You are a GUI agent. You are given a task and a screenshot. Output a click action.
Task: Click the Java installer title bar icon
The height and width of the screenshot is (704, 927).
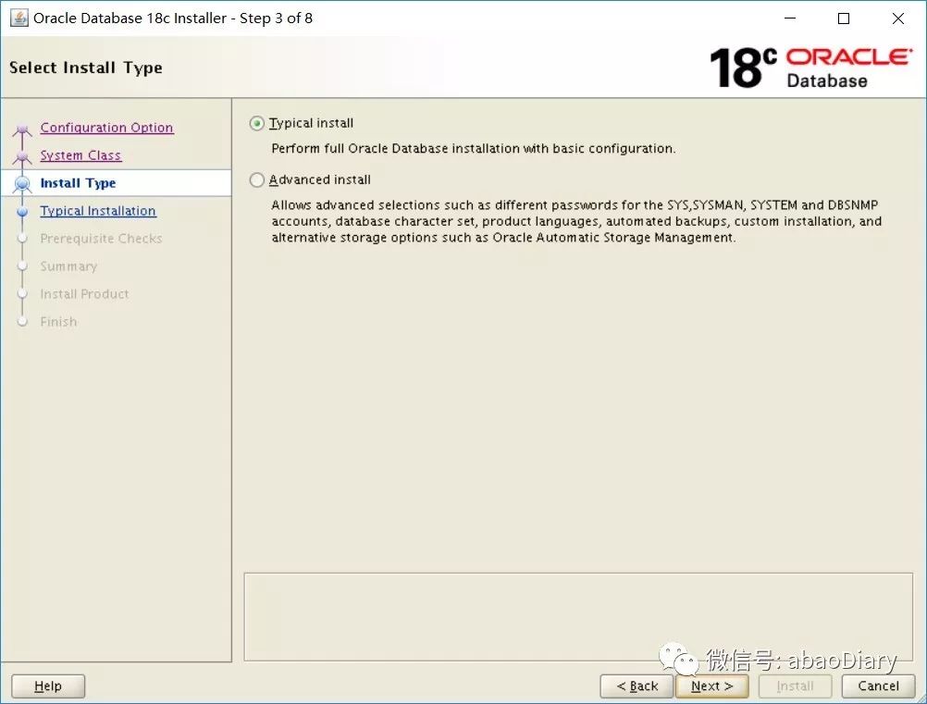tap(19, 18)
